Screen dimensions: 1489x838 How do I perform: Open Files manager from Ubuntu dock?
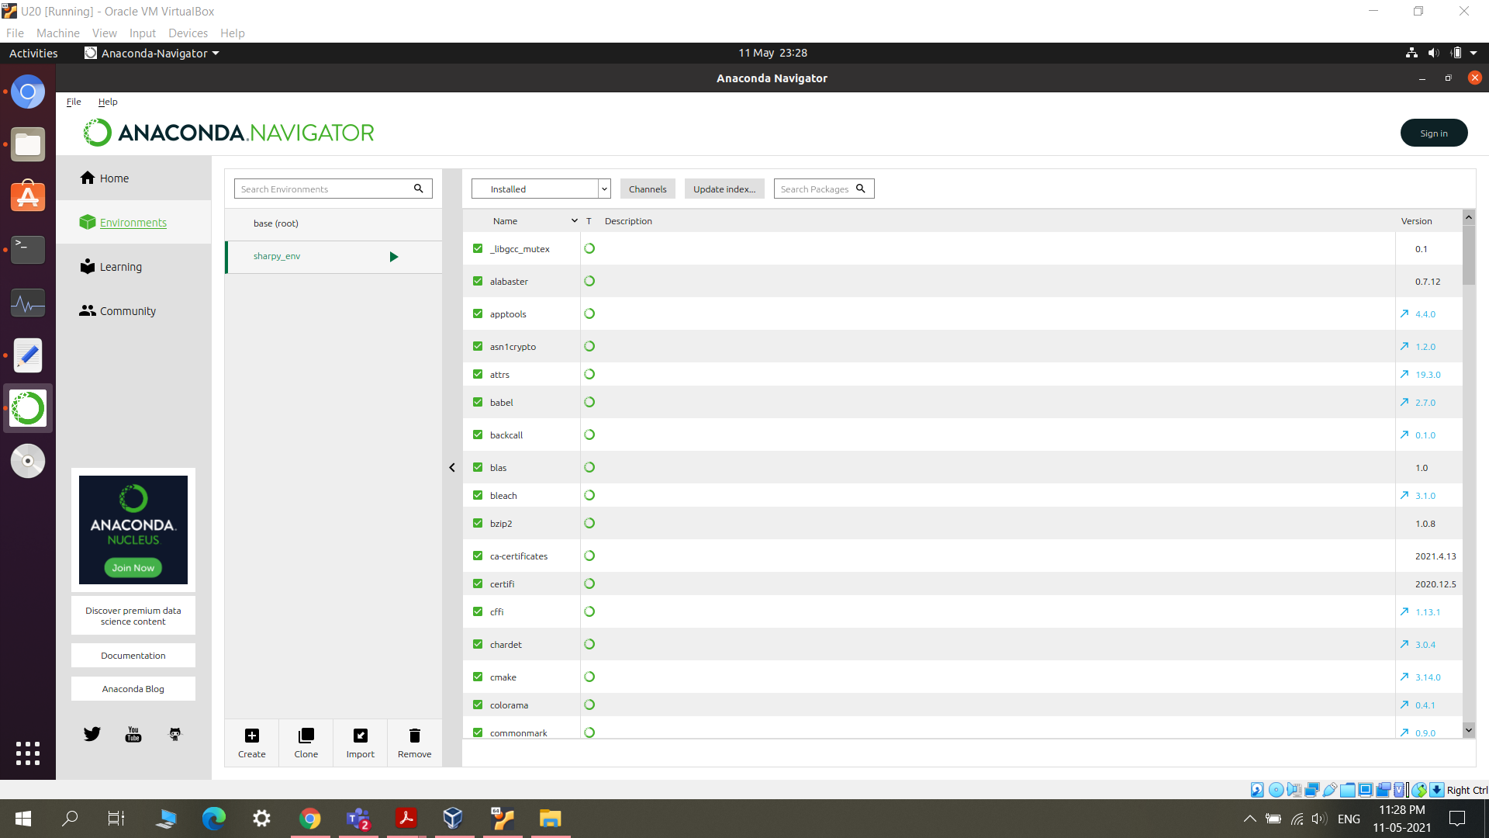[x=28, y=145]
